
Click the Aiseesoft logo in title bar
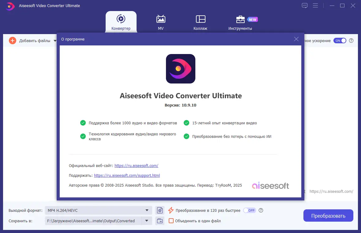[x=10, y=6]
